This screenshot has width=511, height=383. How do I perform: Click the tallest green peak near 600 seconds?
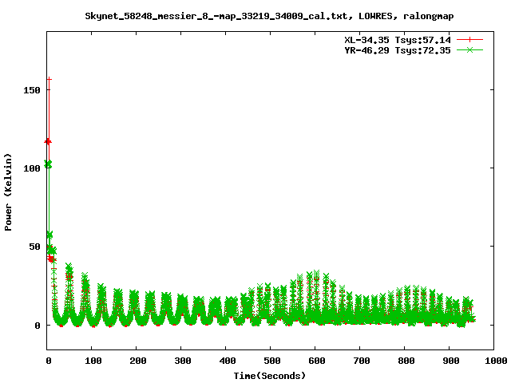316,272
